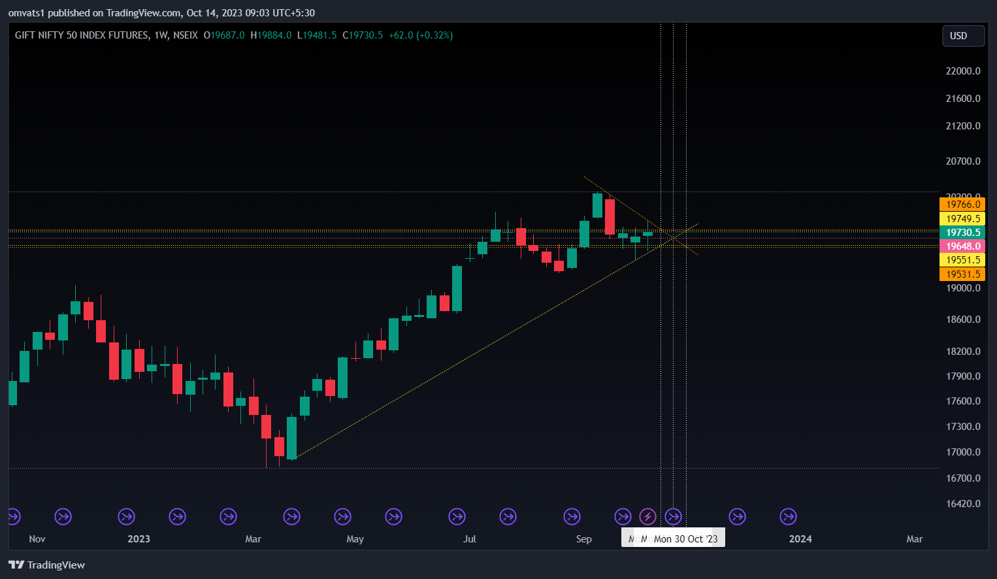This screenshot has height=579, width=997.
Task: Click the 22000.0 price axis label
Action: (x=963, y=71)
